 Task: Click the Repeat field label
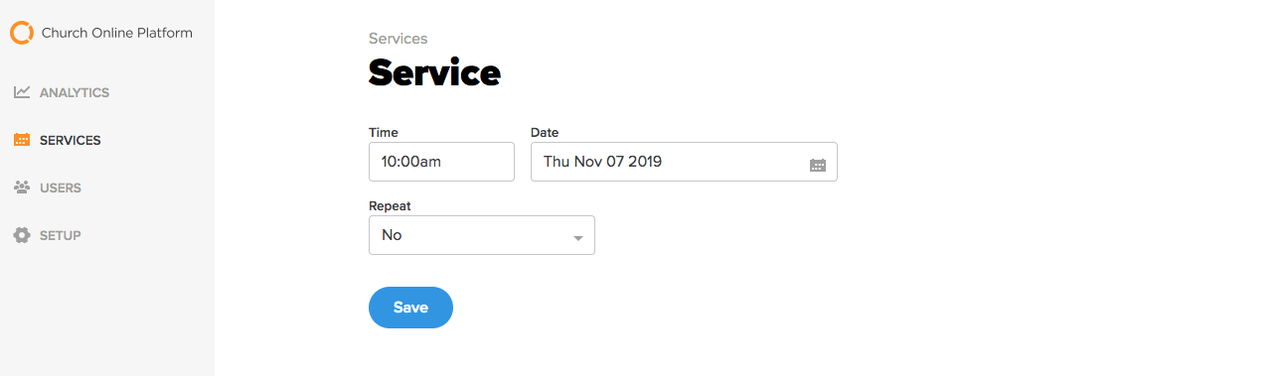[390, 206]
